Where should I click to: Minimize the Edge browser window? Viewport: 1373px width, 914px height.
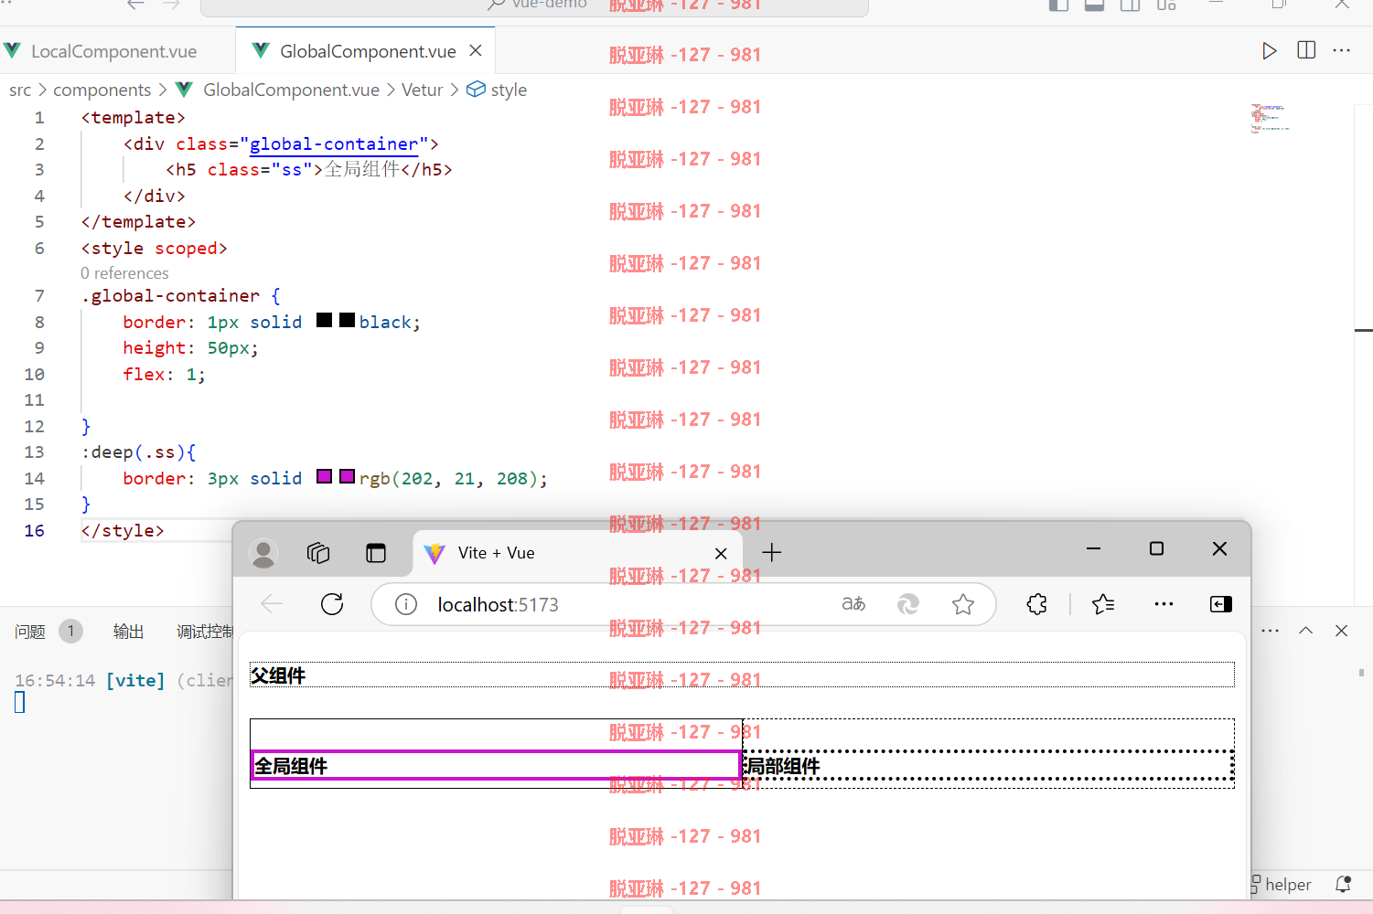[x=1093, y=548]
